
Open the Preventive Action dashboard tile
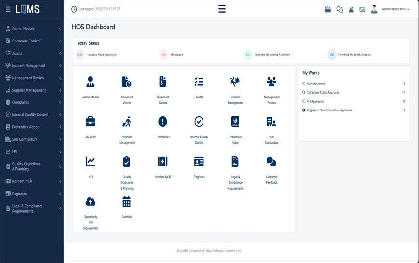point(235,130)
